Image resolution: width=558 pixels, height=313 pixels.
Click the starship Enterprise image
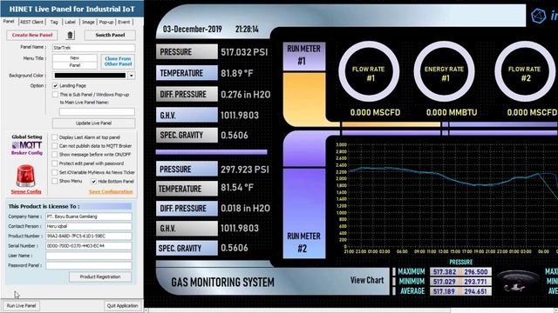click(517, 281)
